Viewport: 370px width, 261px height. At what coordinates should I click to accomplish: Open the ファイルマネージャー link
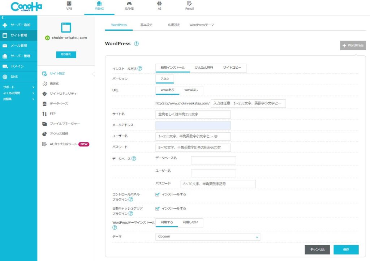[x=65, y=124]
